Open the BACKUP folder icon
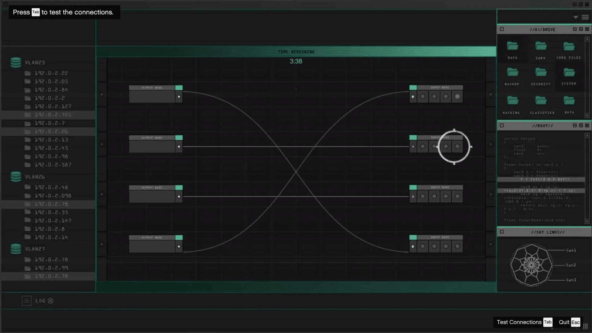Viewport: 592px width, 333px height. (512, 72)
